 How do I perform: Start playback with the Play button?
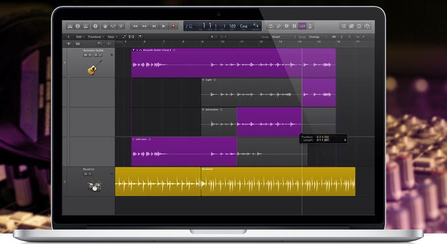(164, 26)
